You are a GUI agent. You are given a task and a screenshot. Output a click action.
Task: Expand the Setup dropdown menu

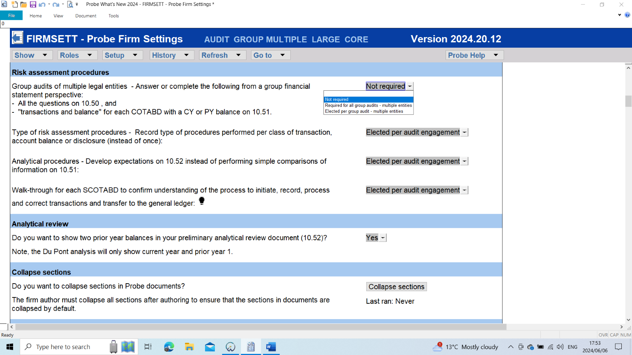click(x=122, y=55)
